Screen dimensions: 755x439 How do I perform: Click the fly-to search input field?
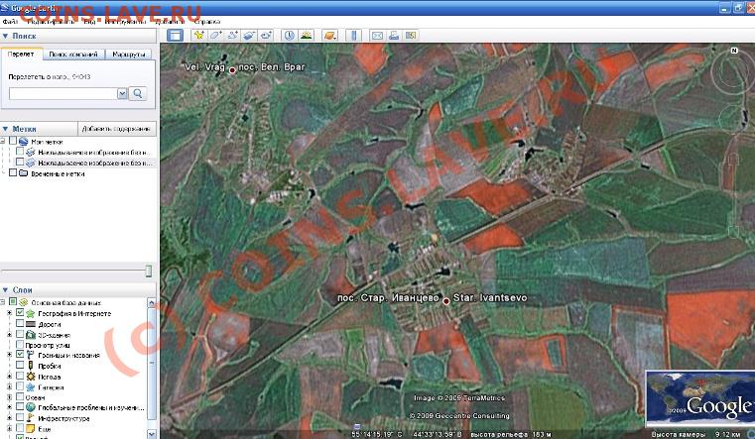click(63, 93)
